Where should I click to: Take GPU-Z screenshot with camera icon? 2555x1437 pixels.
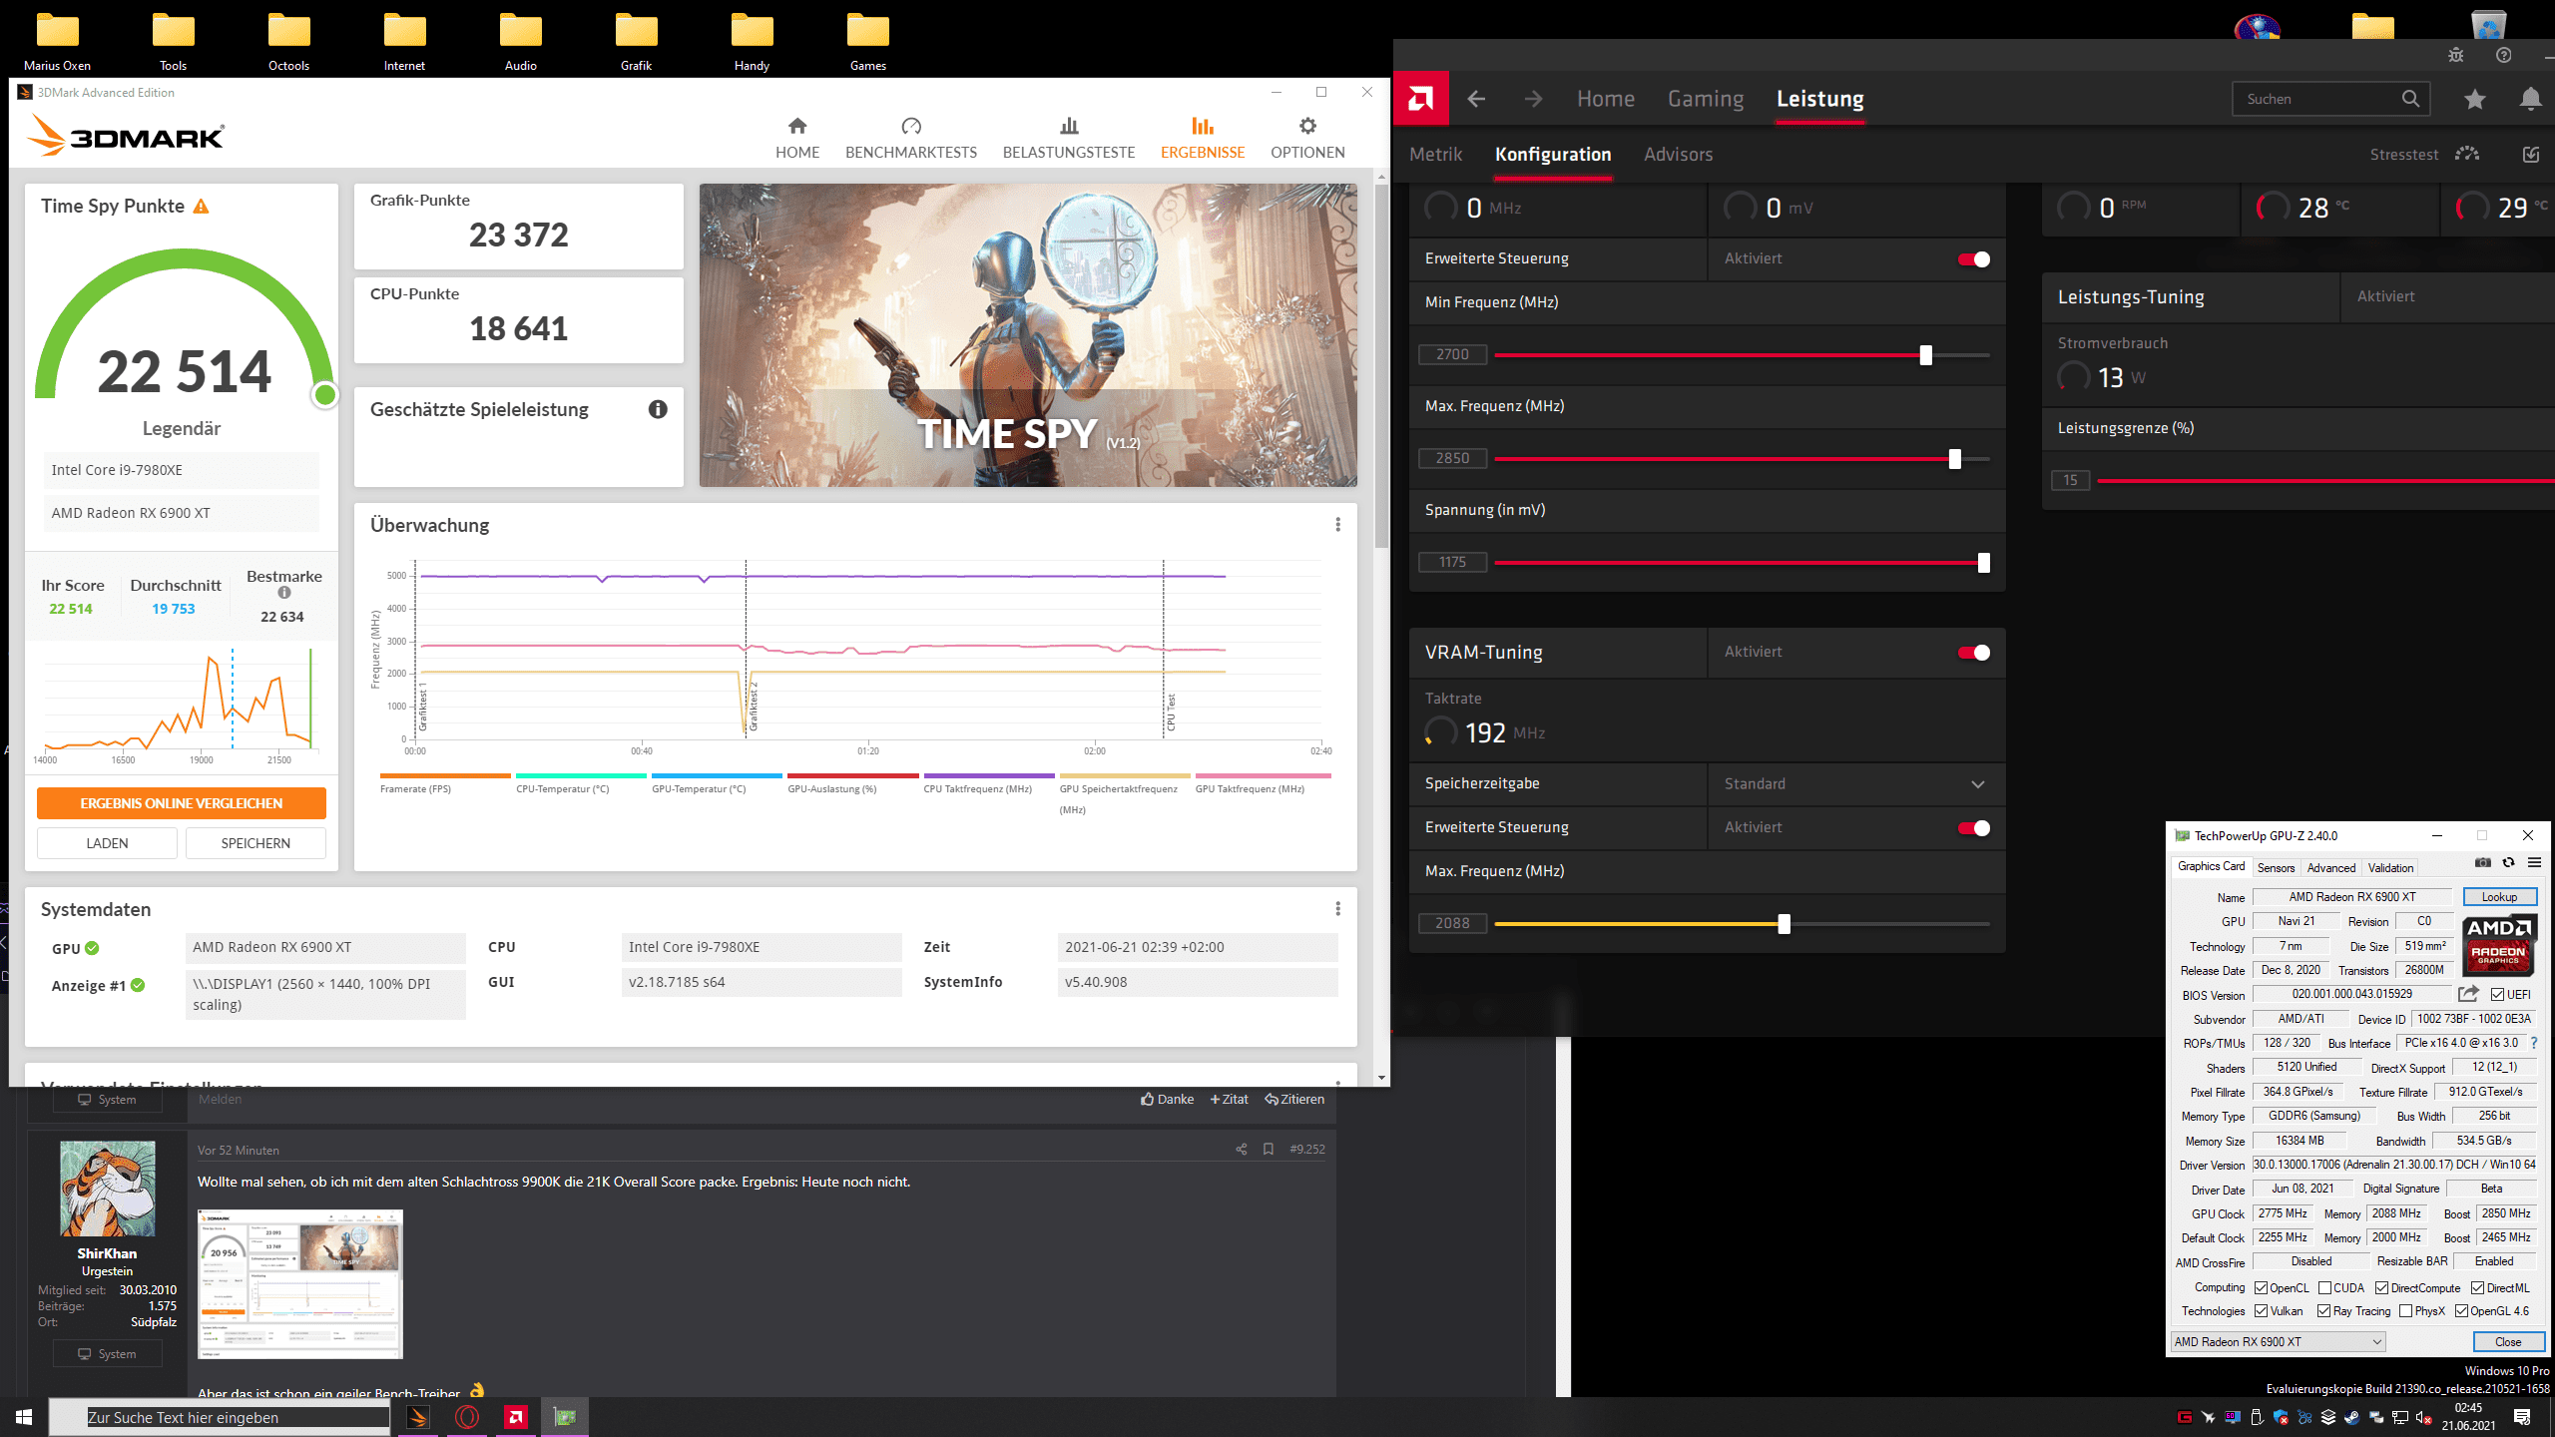coord(2483,863)
